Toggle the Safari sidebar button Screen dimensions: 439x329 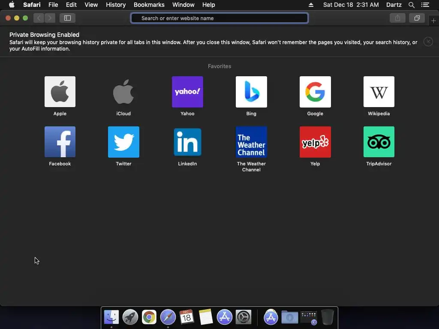67,18
